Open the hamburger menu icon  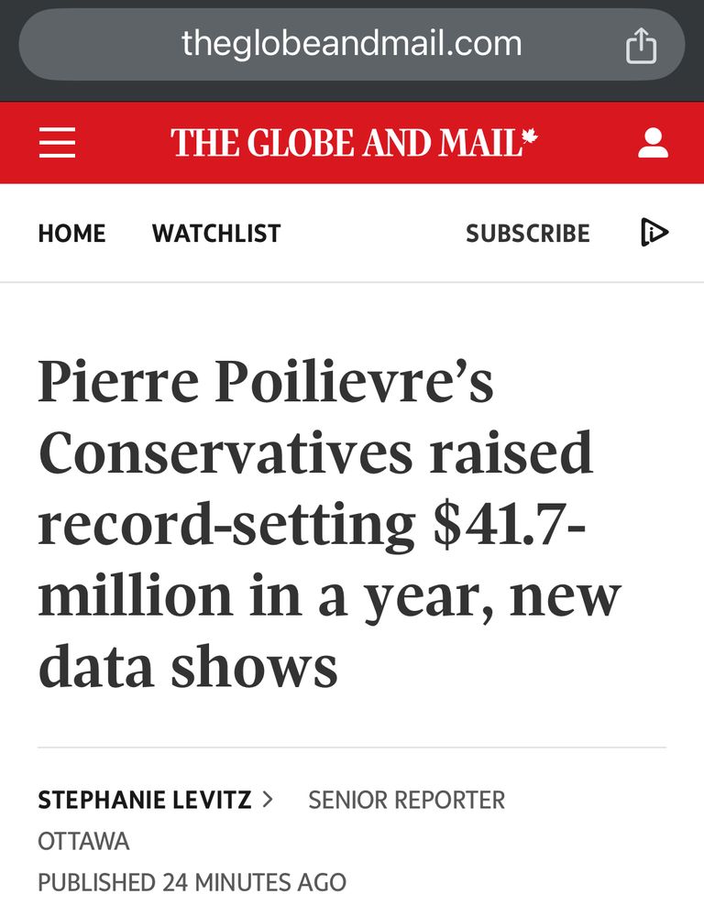click(58, 143)
